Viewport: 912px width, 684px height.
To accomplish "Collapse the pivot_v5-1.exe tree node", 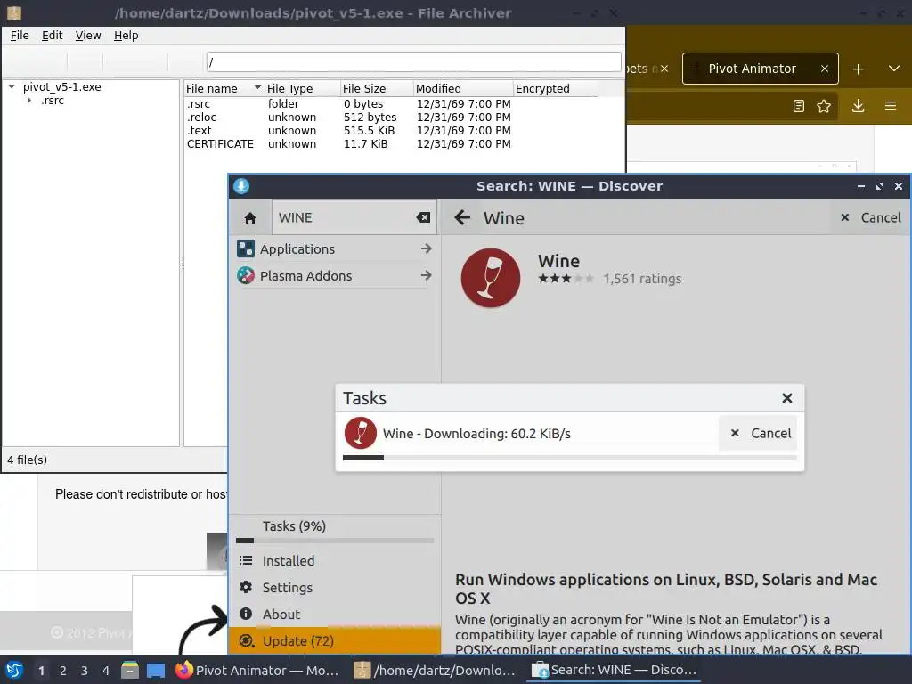I will point(12,86).
